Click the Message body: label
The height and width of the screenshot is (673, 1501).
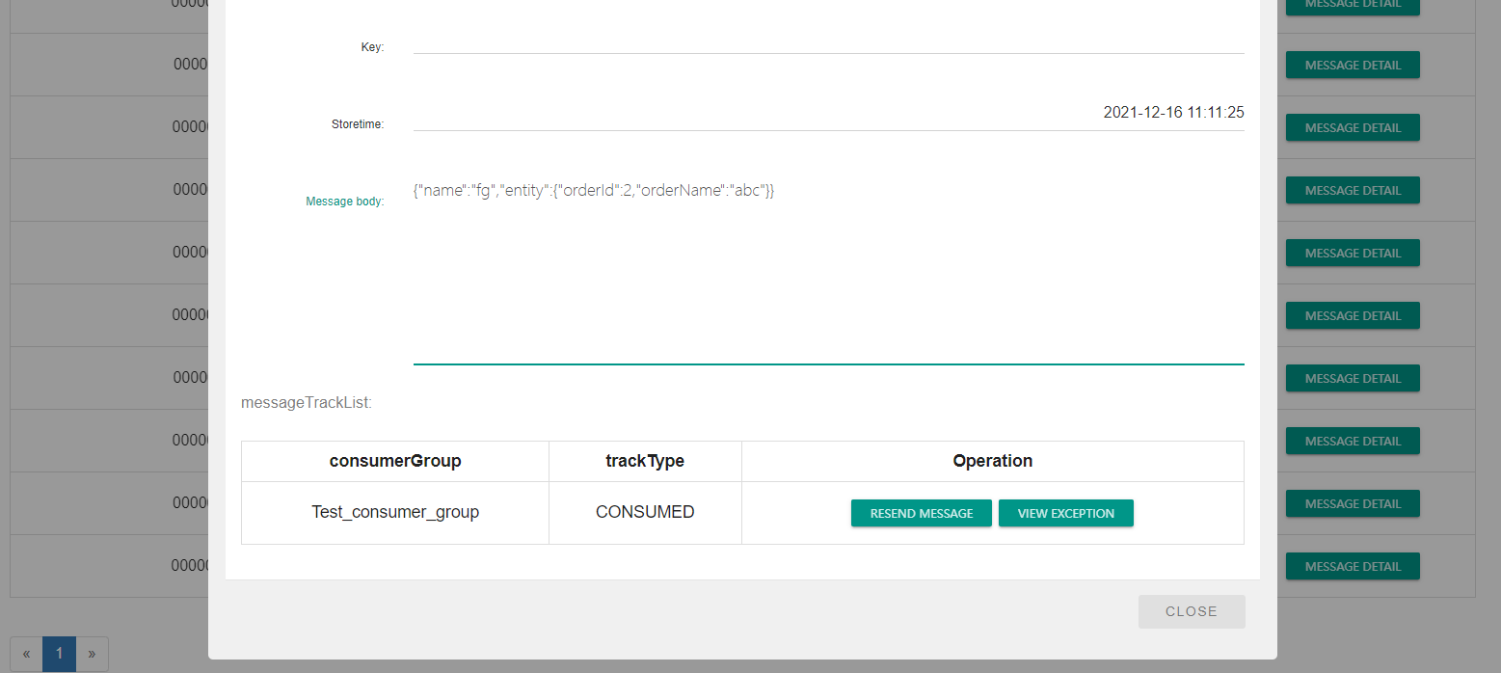point(344,202)
